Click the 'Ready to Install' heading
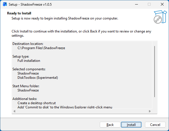 coord(19,13)
